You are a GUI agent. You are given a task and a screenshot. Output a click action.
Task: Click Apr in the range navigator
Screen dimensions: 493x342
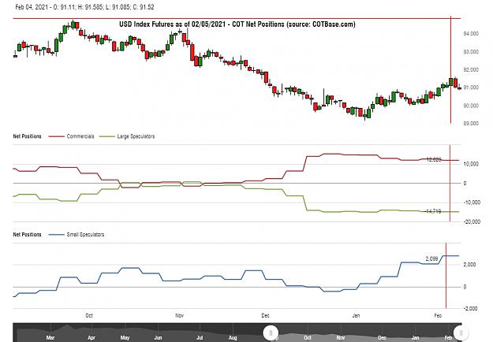(x=92, y=337)
